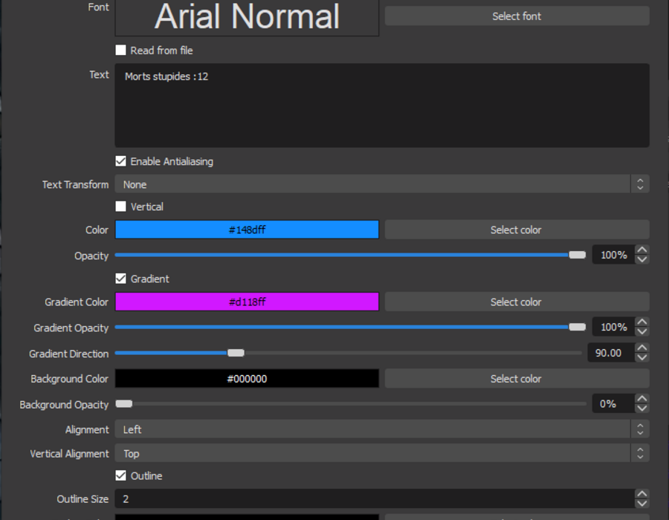Viewport: 669px width, 520px height.
Task: Click the Gradient Direction 90.00 value field
Action: click(x=611, y=353)
